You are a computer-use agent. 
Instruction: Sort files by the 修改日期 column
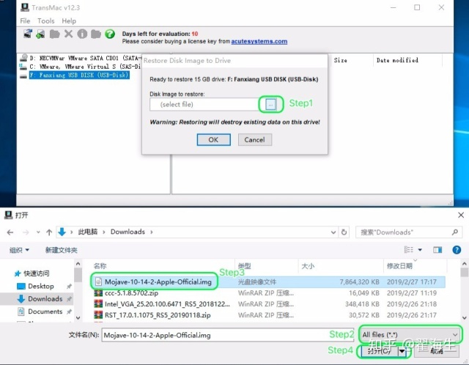399,266
